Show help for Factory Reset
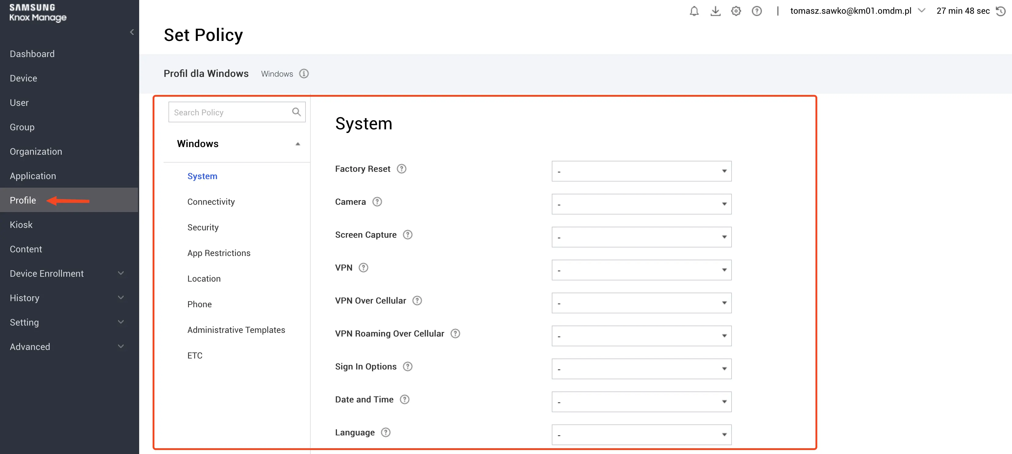1012x454 pixels. [401, 169]
